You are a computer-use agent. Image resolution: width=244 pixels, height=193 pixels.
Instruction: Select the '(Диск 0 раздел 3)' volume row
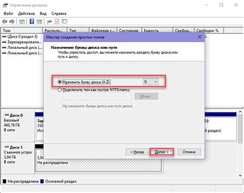pyautogui.click(x=22, y=37)
